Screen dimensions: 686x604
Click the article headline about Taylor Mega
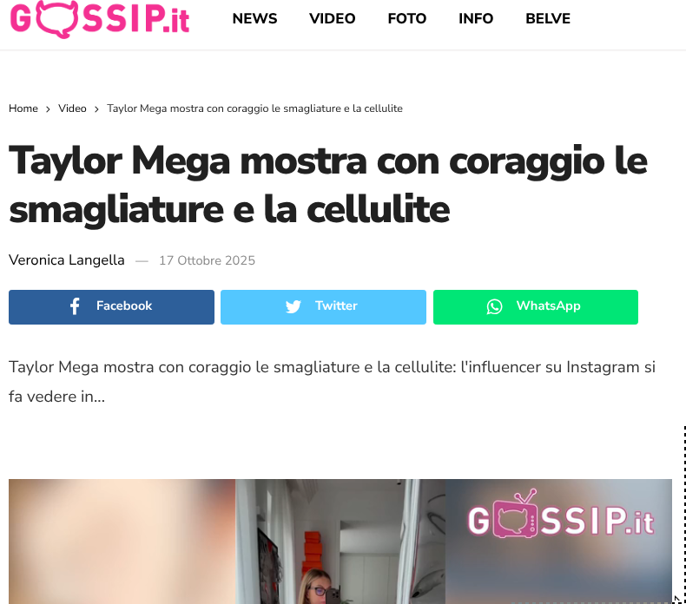click(327, 186)
